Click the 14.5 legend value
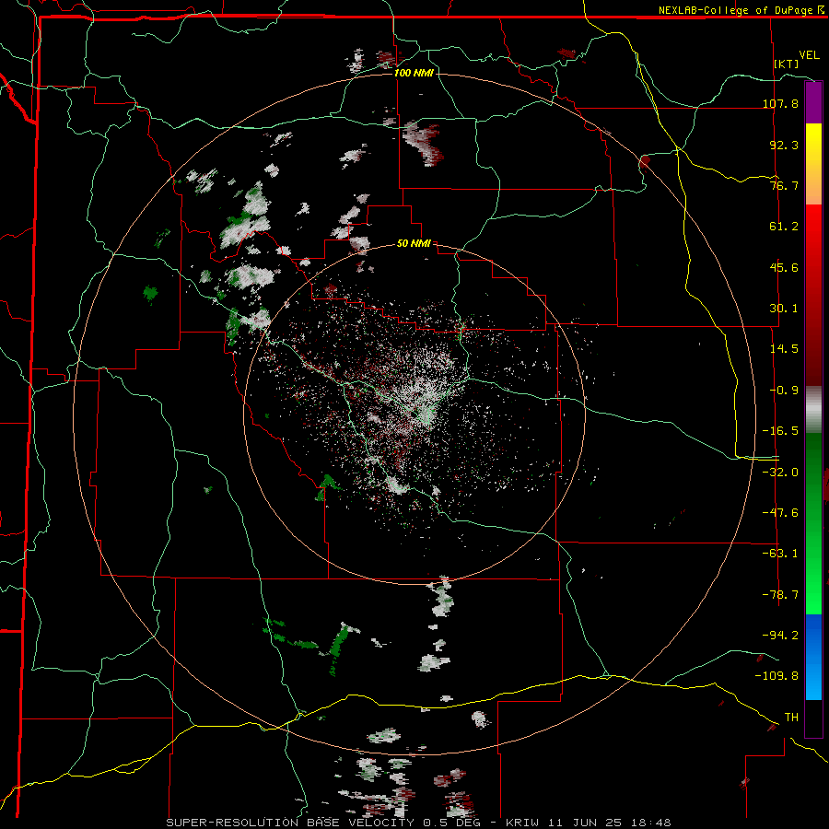This screenshot has width=829, height=829. pos(784,349)
